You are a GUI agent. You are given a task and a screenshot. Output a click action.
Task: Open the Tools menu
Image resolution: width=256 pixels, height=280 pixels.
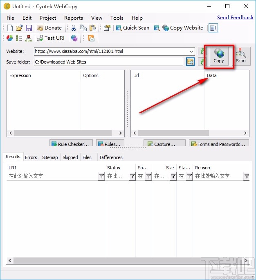[x=117, y=18]
